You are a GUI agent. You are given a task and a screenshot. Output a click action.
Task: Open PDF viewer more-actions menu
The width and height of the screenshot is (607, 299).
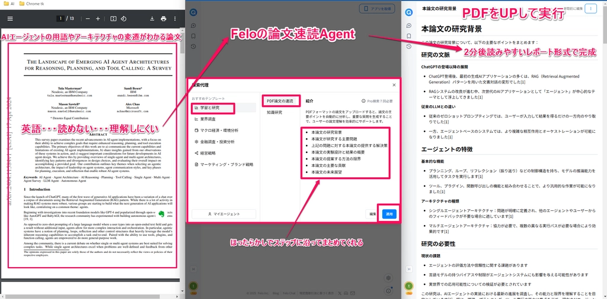click(x=175, y=18)
